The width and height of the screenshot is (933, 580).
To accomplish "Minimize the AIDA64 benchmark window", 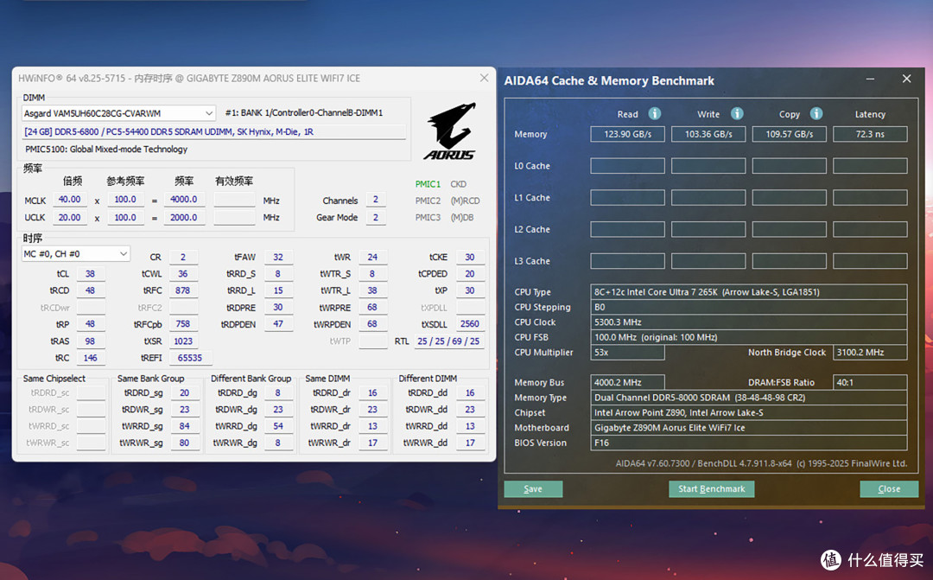I will click(x=870, y=79).
